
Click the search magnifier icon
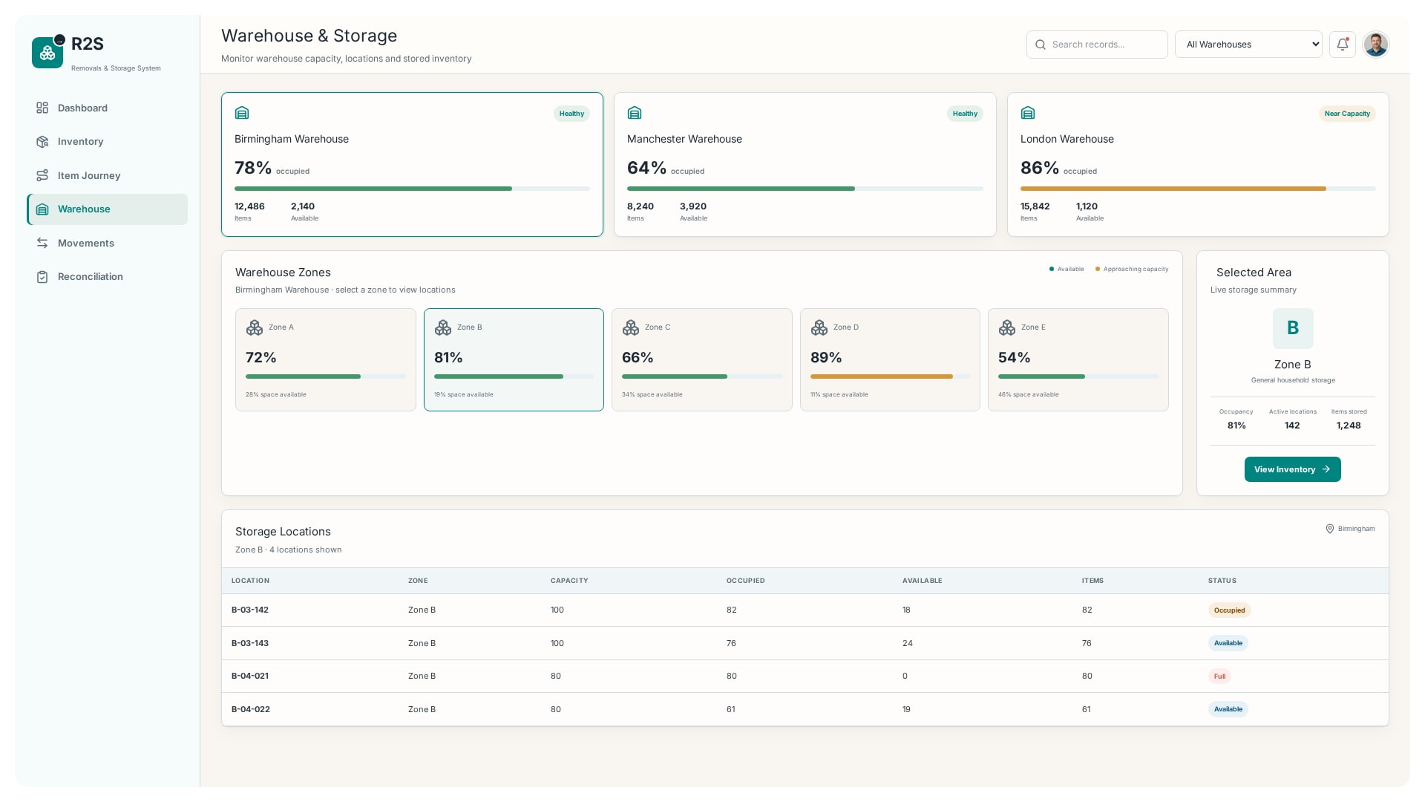pos(1041,45)
